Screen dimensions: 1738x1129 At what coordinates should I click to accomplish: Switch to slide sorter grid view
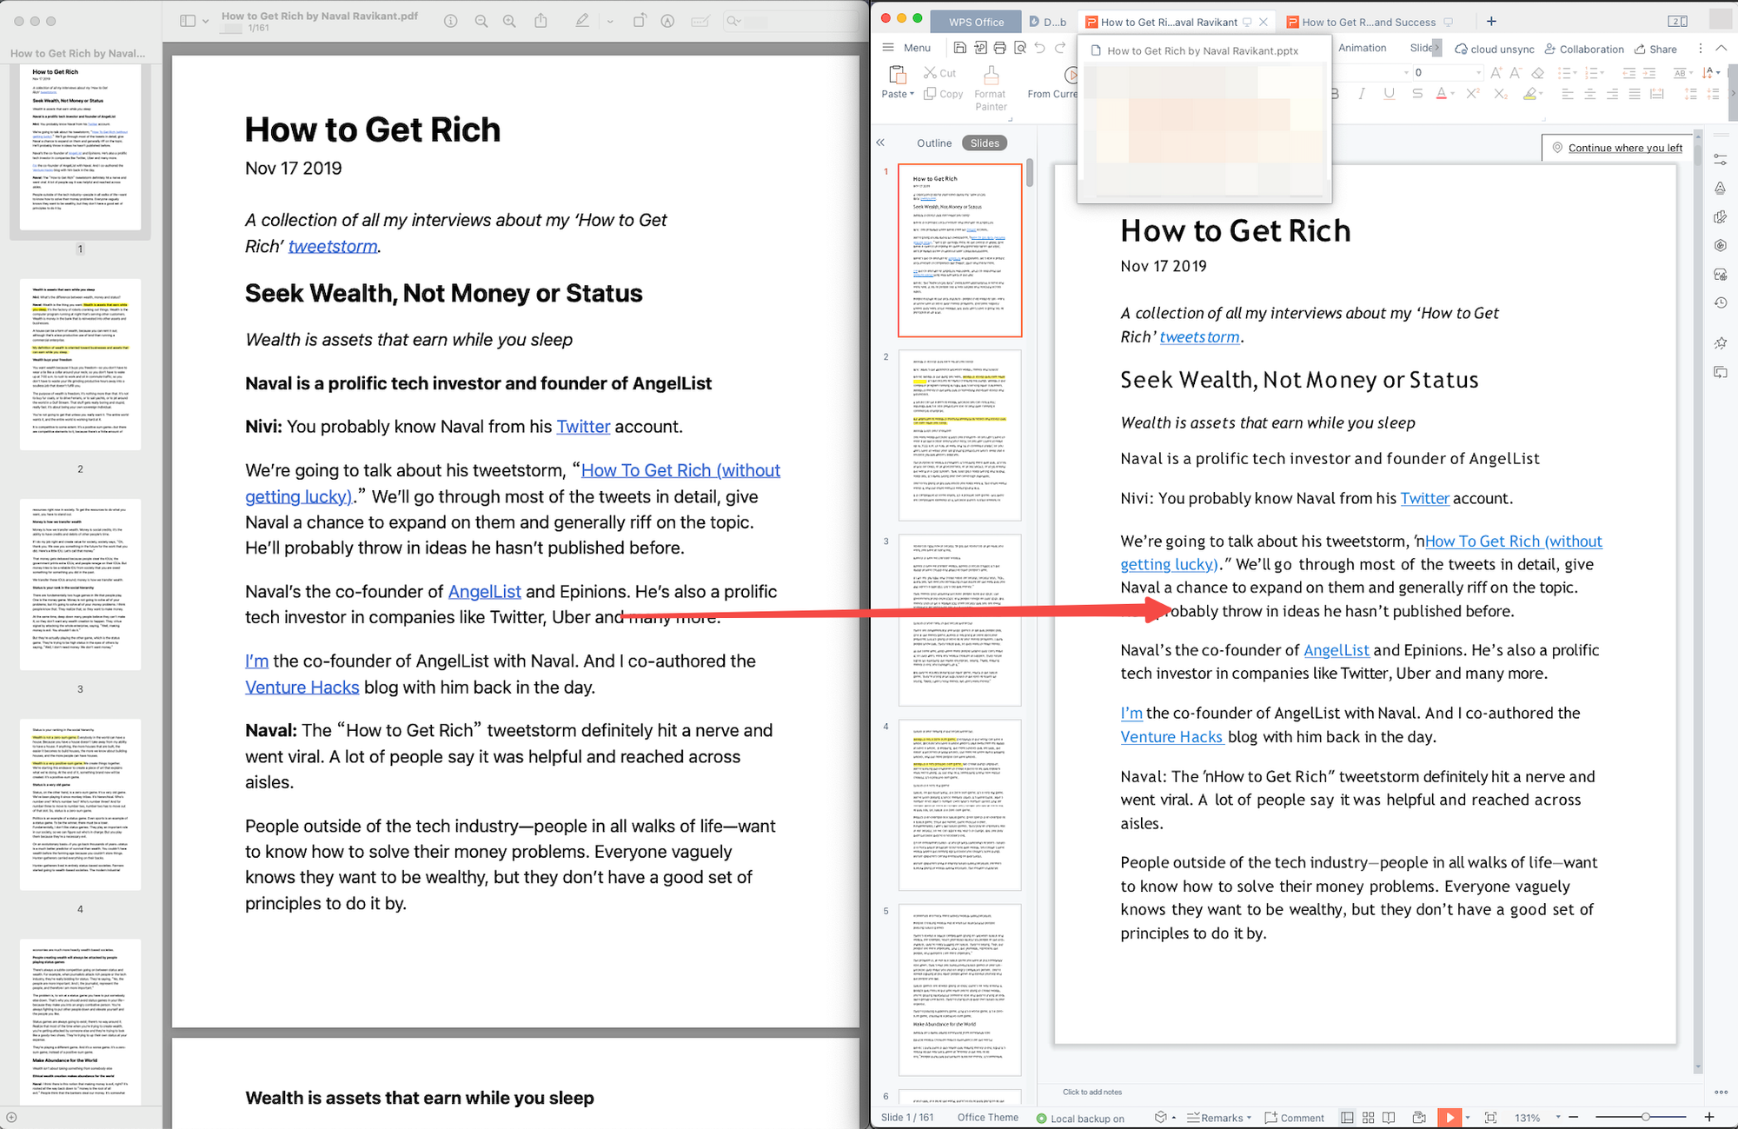1368,1118
